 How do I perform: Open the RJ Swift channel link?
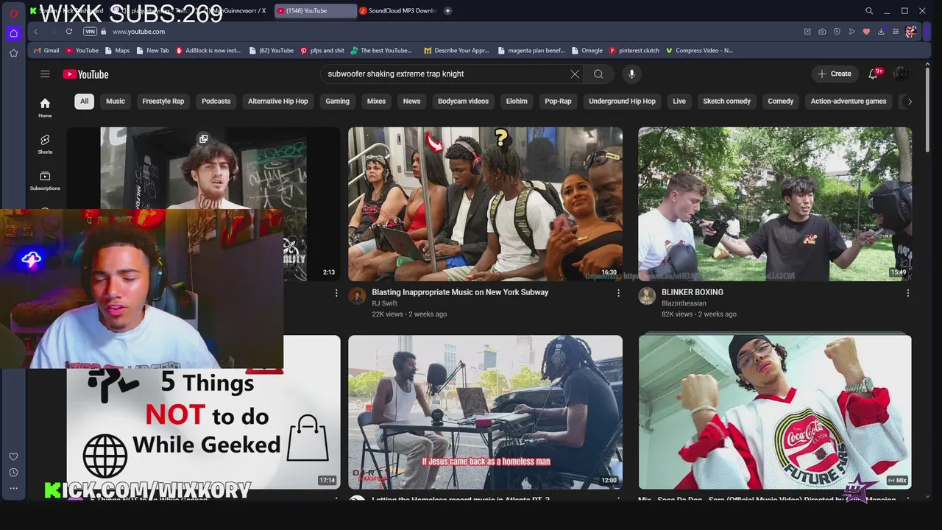click(x=384, y=303)
